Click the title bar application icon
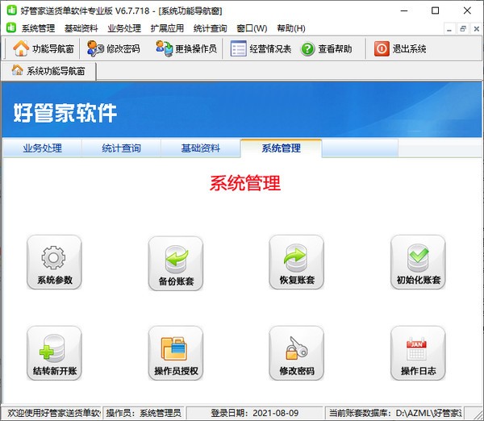 [12, 10]
